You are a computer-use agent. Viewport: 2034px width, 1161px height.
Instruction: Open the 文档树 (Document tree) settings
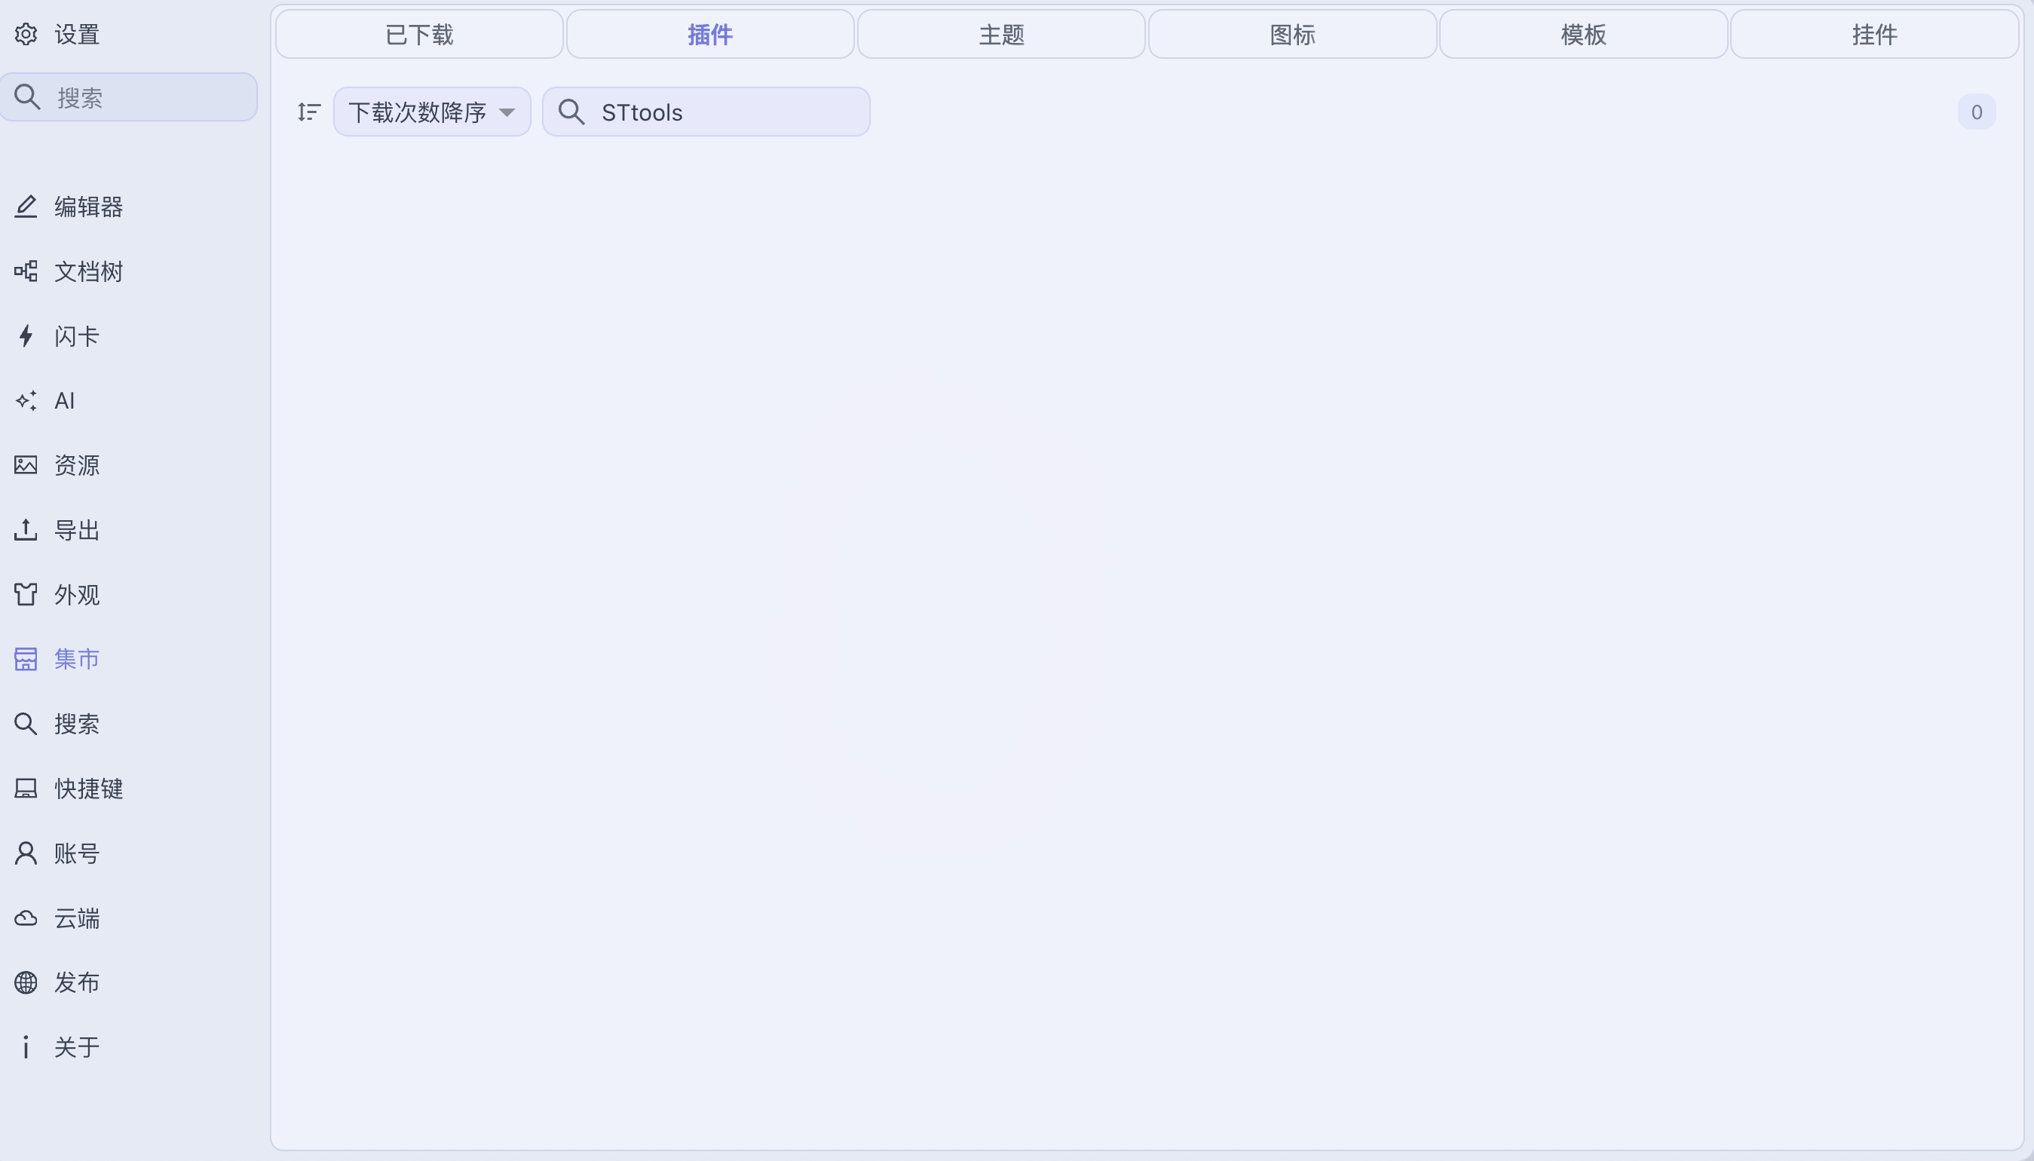tap(87, 272)
